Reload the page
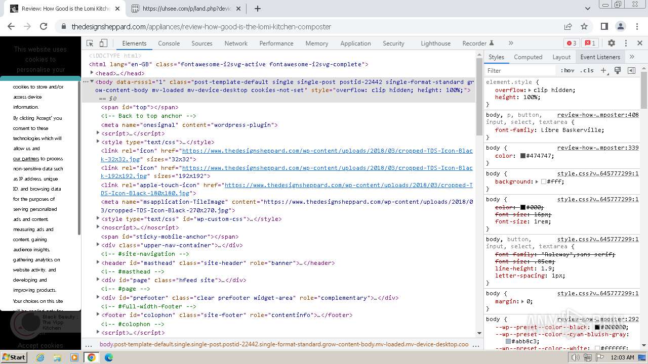 click(x=44, y=26)
